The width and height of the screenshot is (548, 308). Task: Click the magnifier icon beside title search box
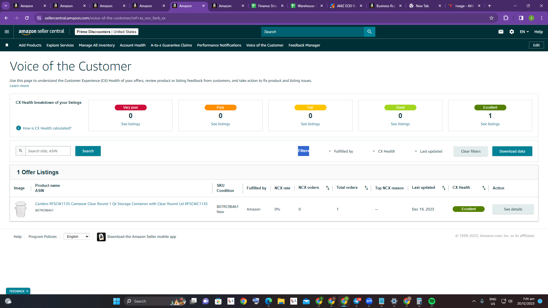(x=21, y=151)
